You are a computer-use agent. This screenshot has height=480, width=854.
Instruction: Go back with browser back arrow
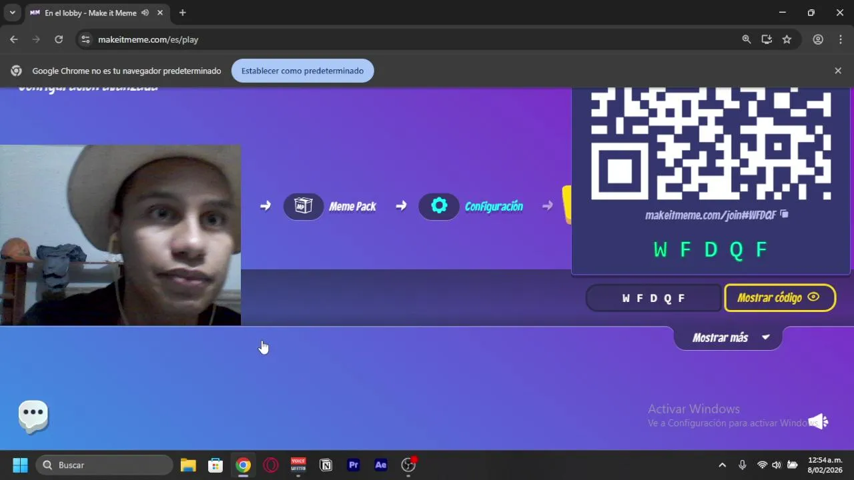(14, 39)
